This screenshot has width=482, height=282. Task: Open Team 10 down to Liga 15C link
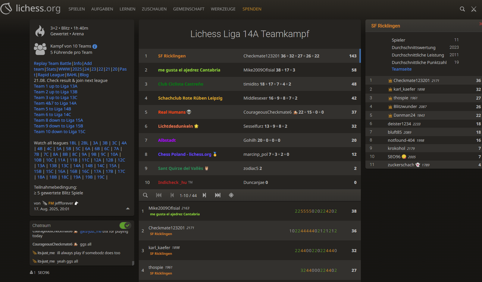pyautogui.click(x=60, y=132)
